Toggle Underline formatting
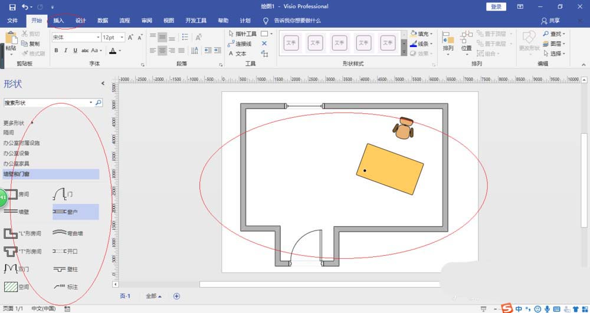The image size is (590, 313). [x=76, y=50]
